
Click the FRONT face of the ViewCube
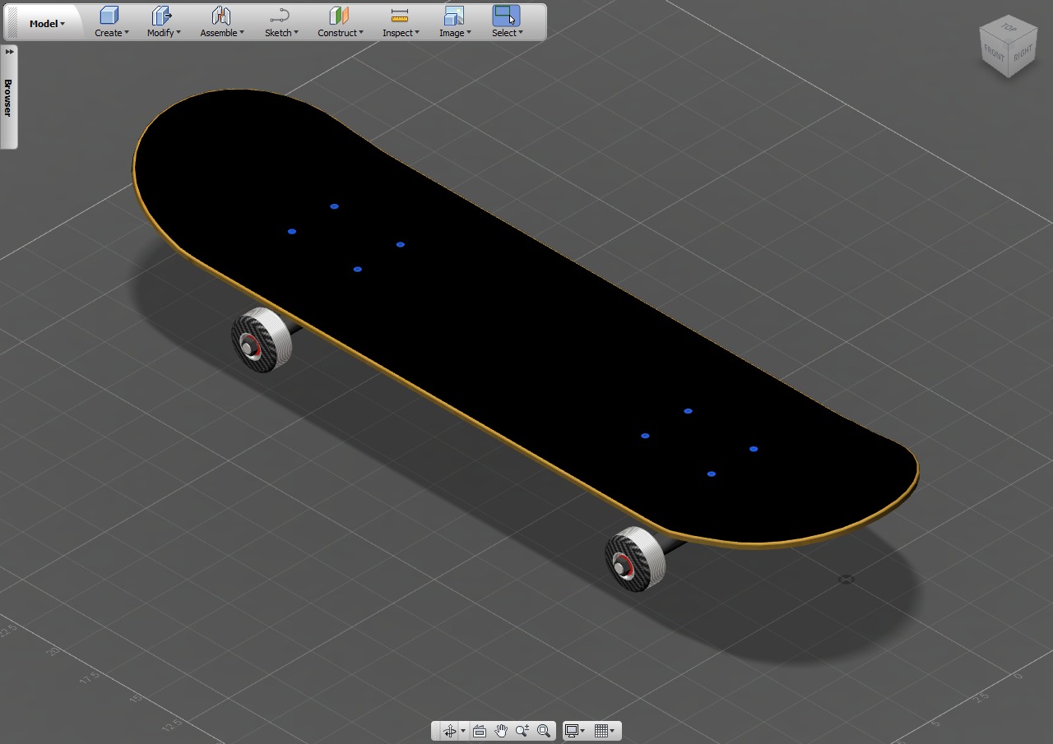point(994,56)
